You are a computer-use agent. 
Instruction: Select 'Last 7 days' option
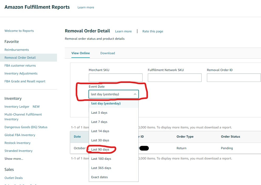(99, 122)
